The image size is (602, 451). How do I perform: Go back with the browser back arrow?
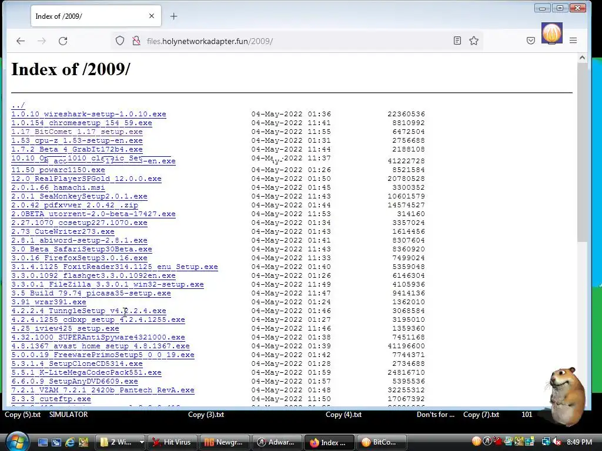(x=21, y=41)
